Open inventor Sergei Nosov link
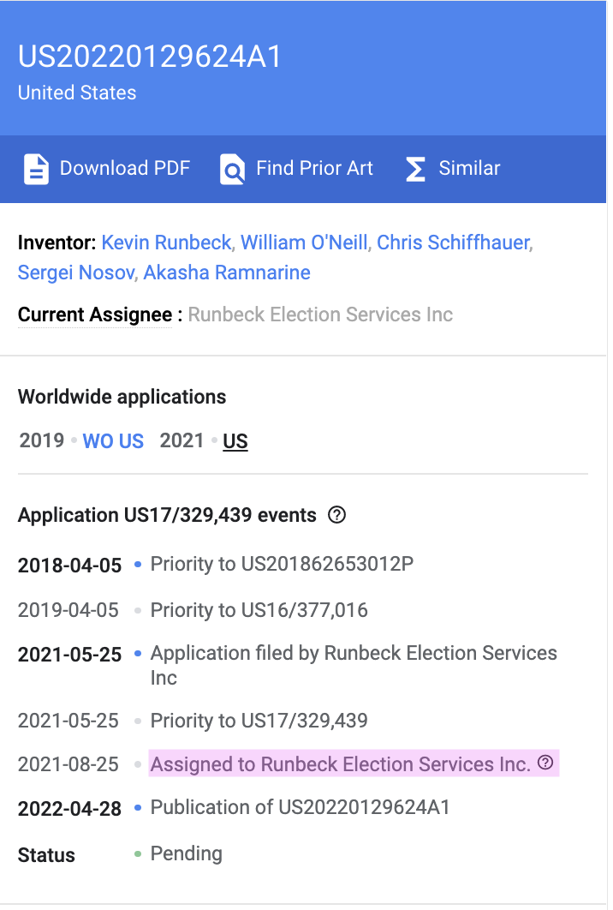Screen dimensions: 613x910 coord(76,272)
